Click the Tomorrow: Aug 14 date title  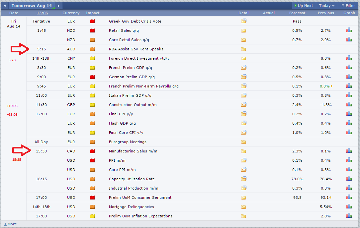coord(32,6)
